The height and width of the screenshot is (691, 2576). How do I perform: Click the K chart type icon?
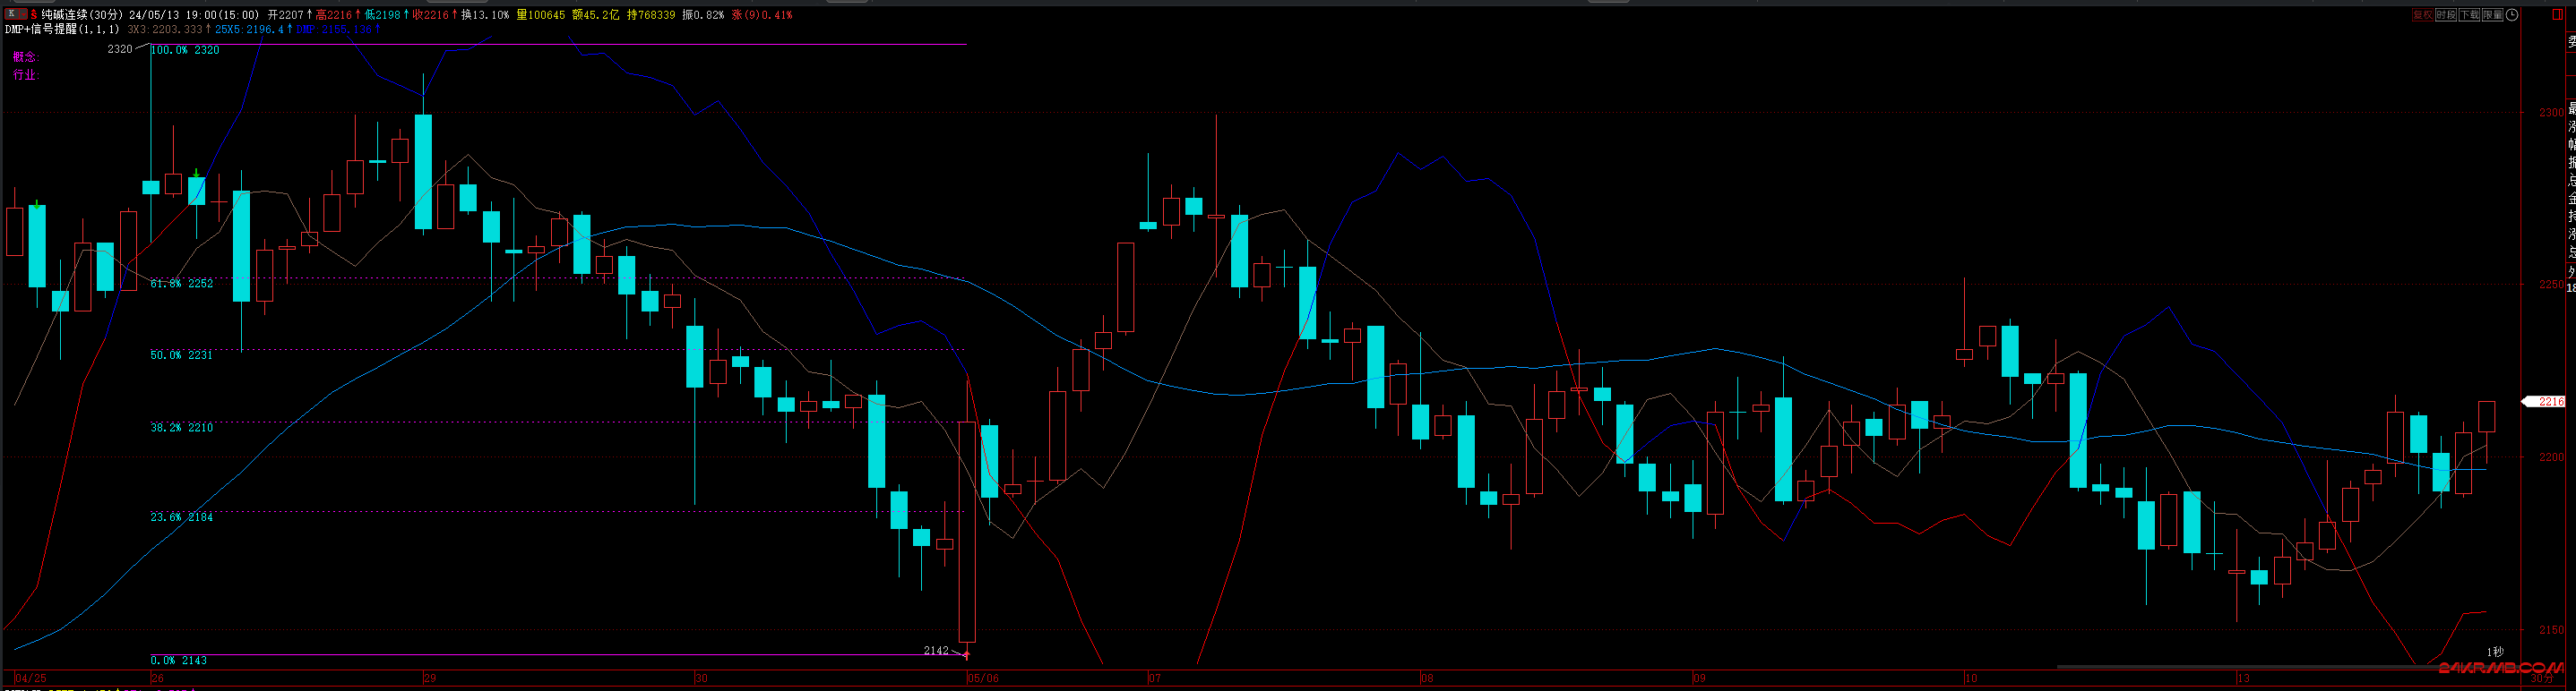(12, 14)
